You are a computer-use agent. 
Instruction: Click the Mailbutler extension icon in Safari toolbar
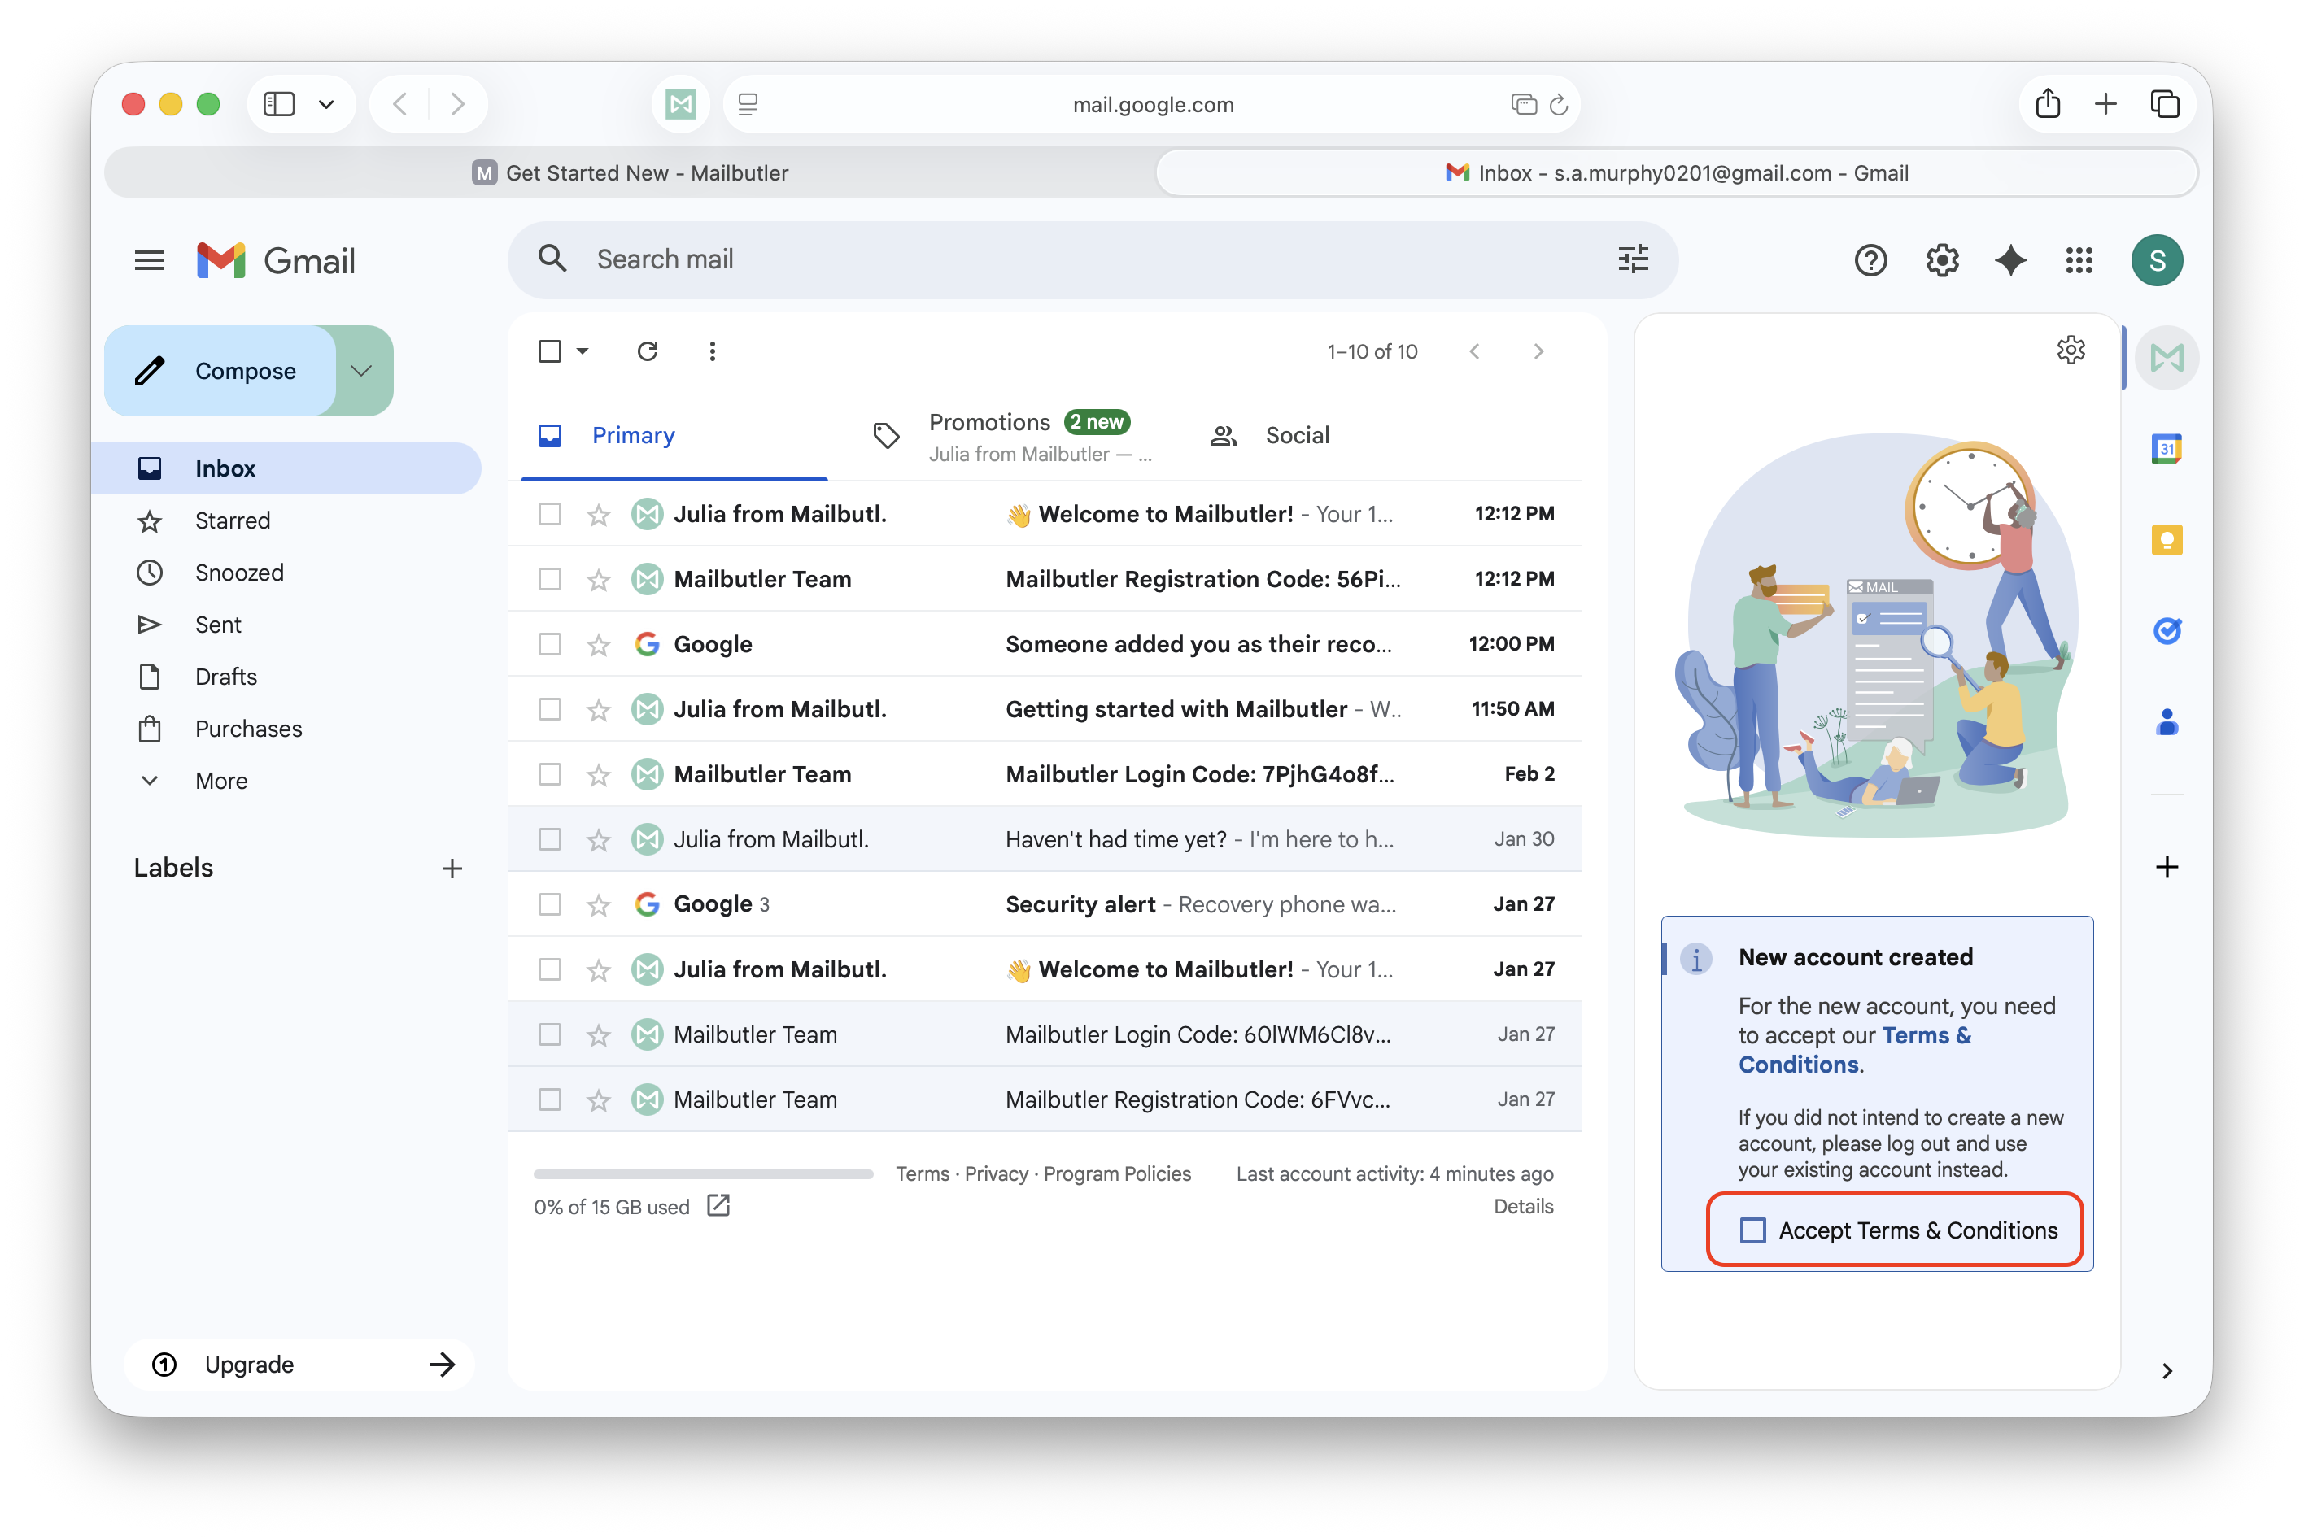[x=680, y=104]
